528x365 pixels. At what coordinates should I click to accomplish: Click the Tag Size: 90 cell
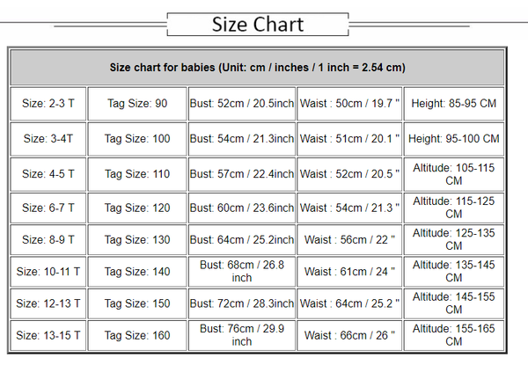point(136,103)
